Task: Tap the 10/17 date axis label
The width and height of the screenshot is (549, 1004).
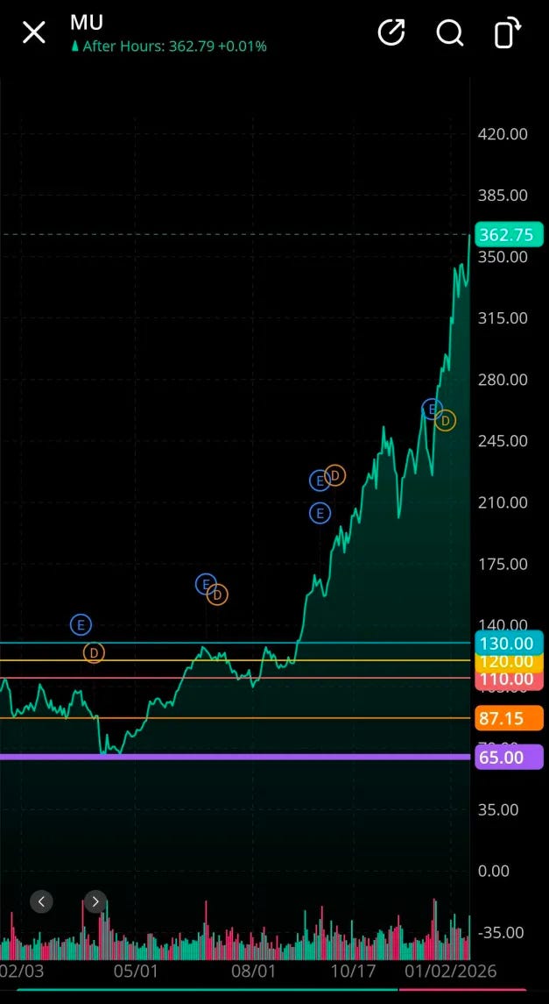Action: coord(354,971)
